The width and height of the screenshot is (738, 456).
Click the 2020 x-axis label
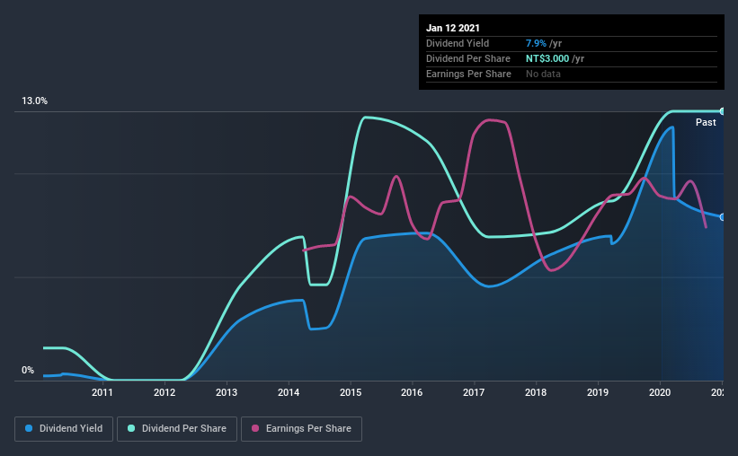click(660, 392)
